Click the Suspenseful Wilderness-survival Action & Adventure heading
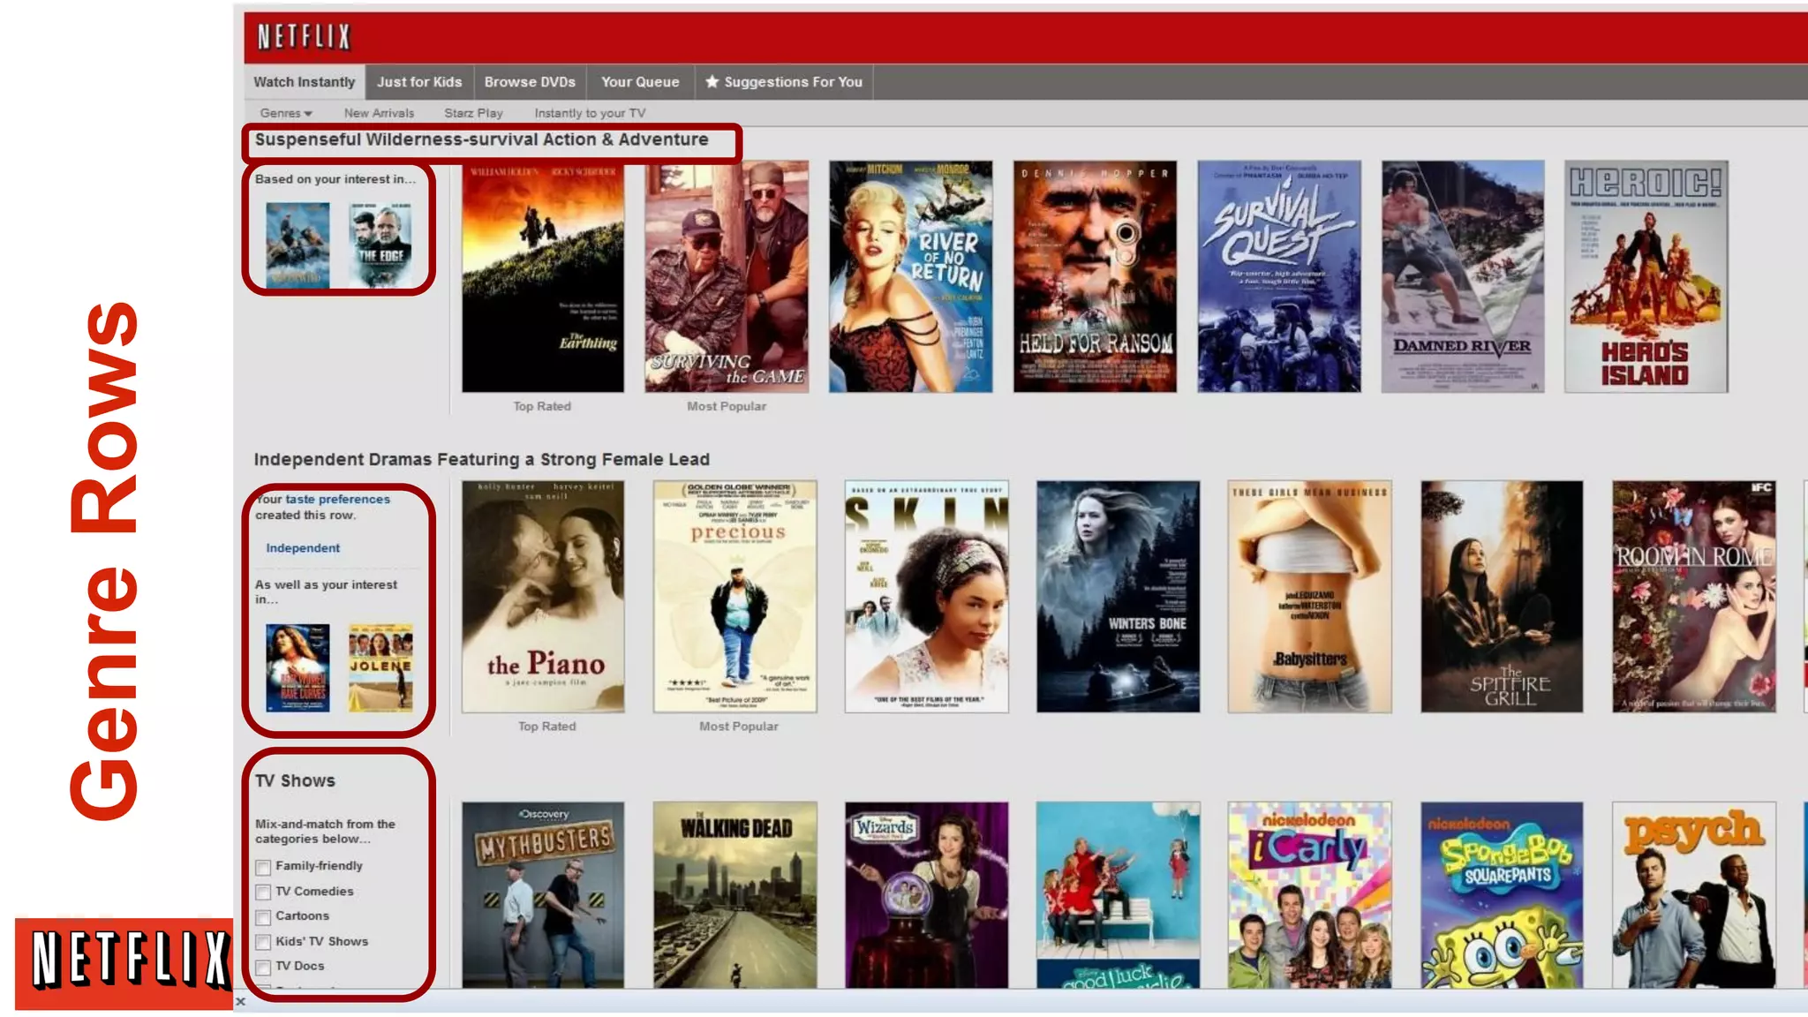Image resolution: width=1808 pixels, height=1017 pixels. [x=482, y=139]
